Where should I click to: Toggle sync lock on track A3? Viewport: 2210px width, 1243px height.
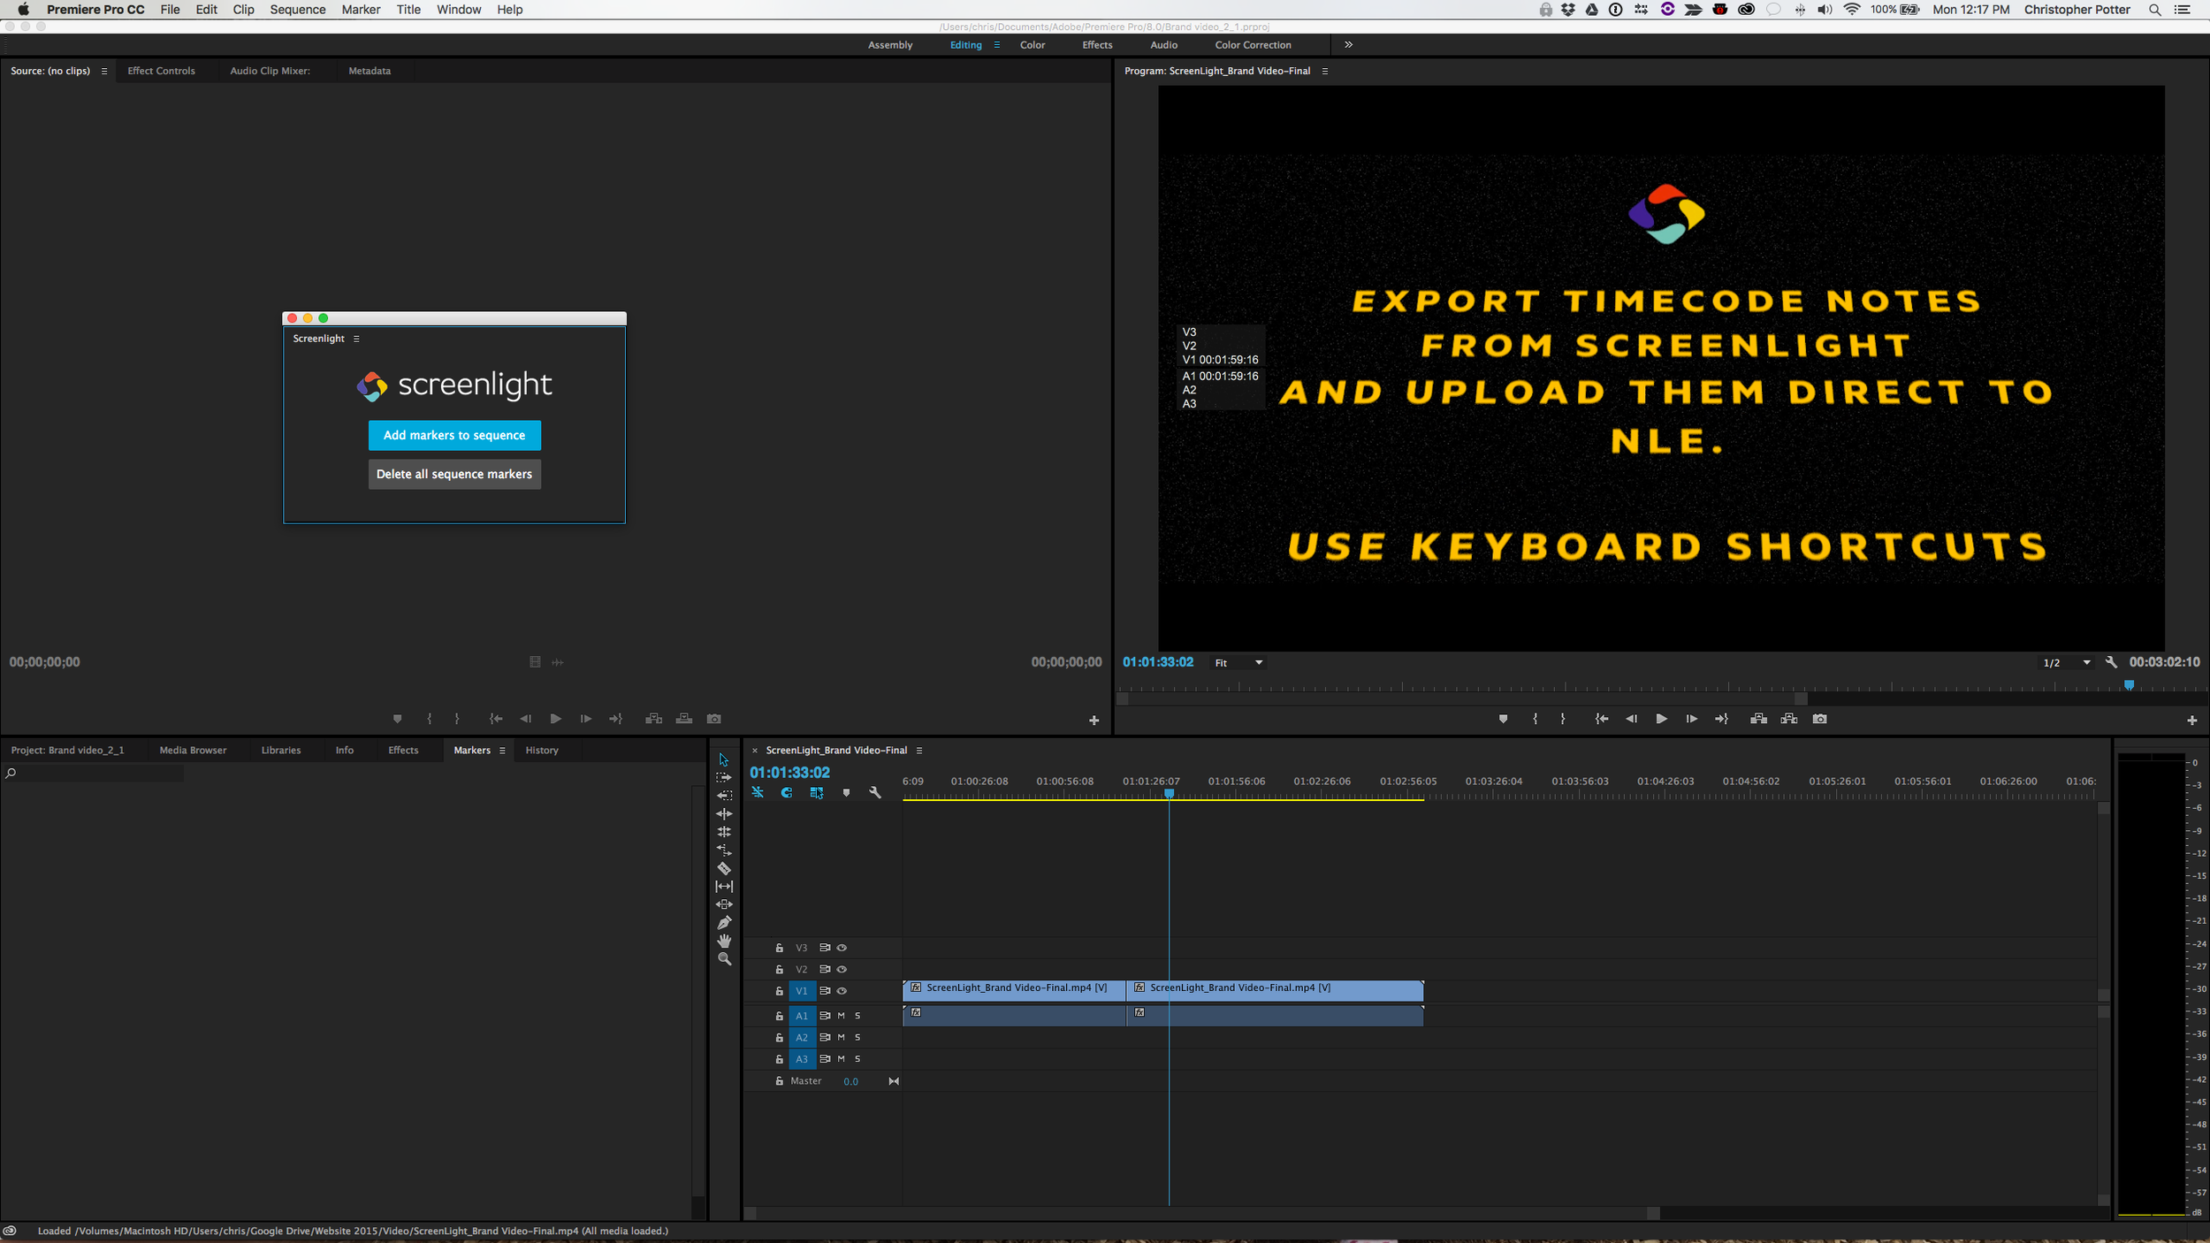coord(824,1059)
